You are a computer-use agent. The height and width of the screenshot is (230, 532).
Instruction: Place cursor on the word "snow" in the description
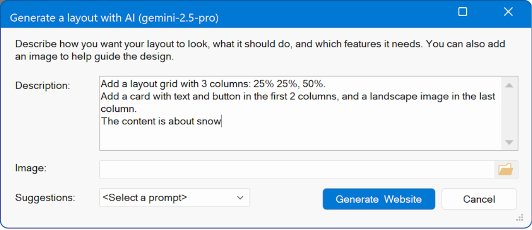[x=209, y=121]
